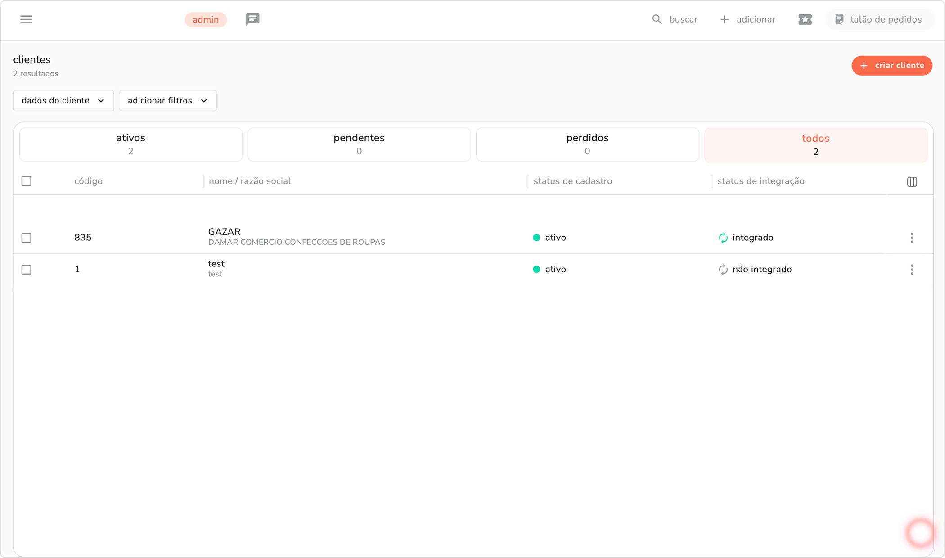Viewport: 945px width, 558px height.
Task: Open the three-dot menu for test row
Action: [x=912, y=270]
